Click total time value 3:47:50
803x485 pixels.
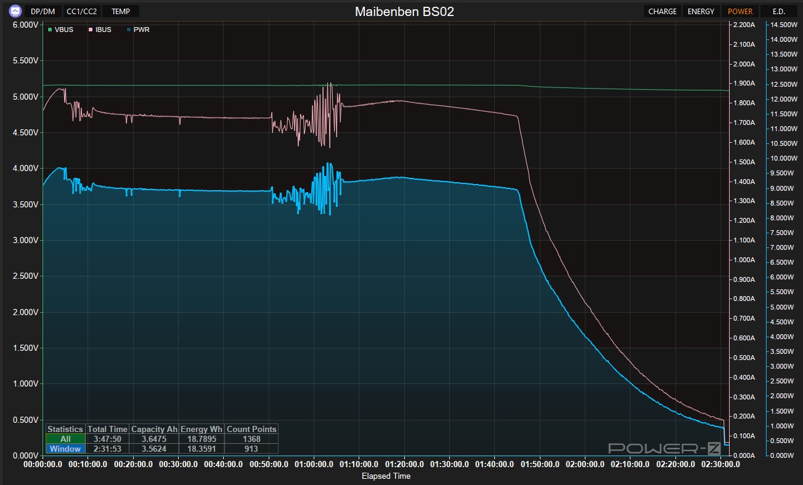pyautogui.click(x=107, y=439)
